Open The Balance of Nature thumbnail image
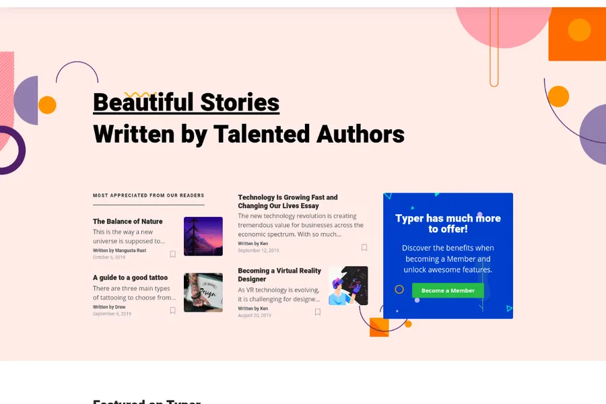 203,236
